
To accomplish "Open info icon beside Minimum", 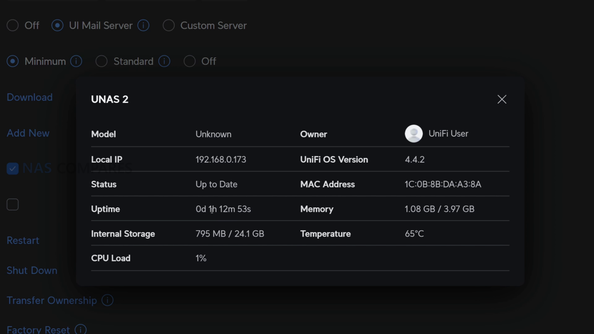I will (76, 61).
